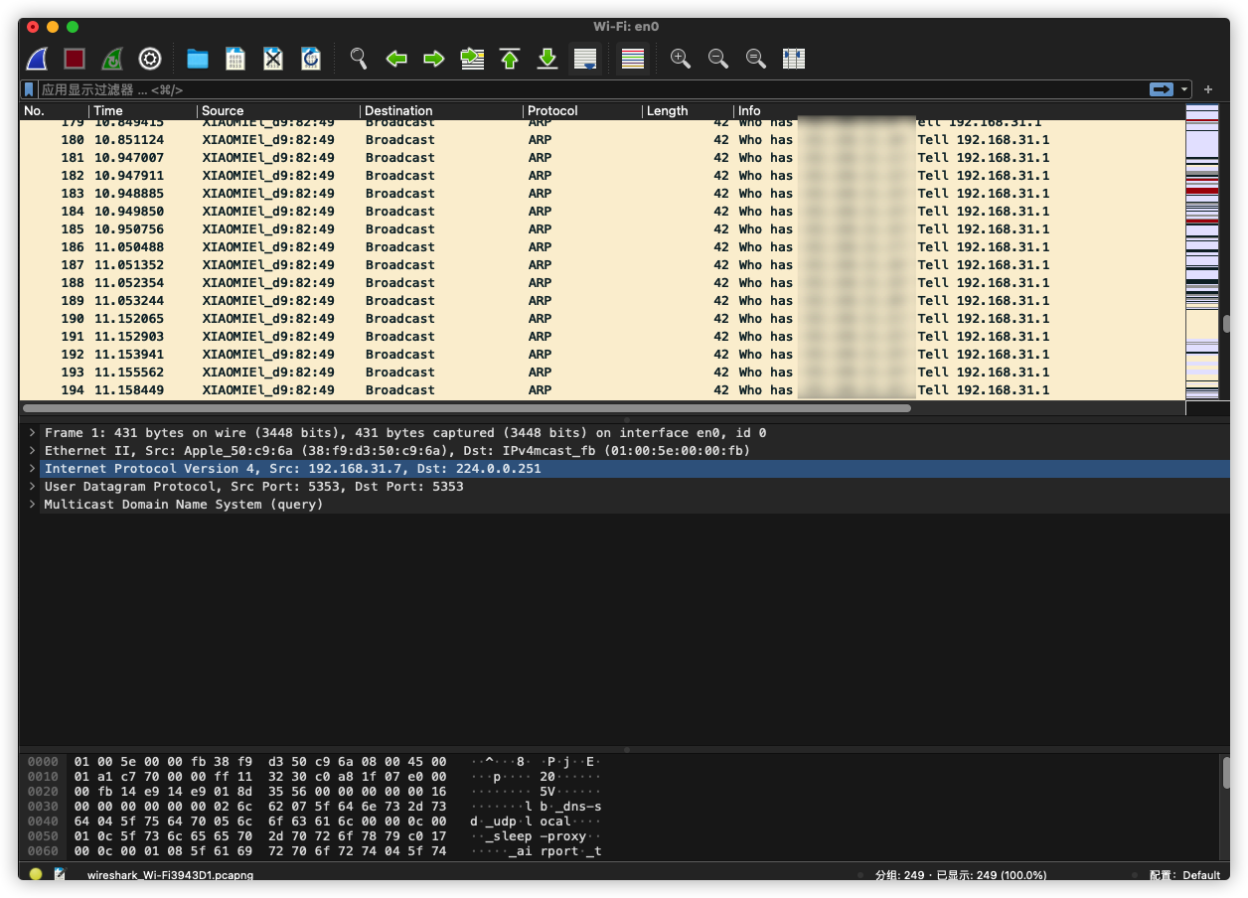Jump to the first packet using the up arrow
Screen dimensions: 1248x898
click(510, 59)
